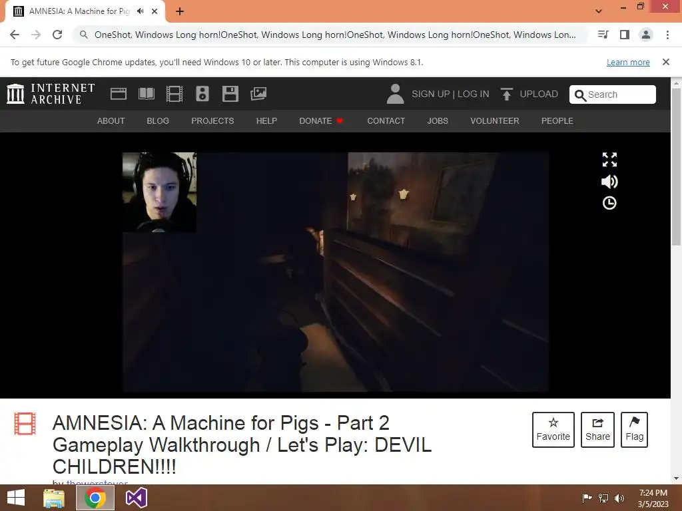This screenshot has height=511, width=682.
Task: Open File Explorer from the taskbar
Action: coord(54,498)
